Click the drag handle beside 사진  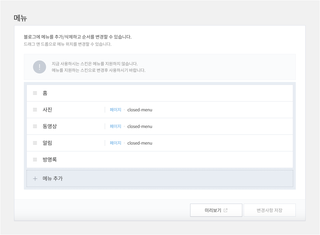(x=35, y=110)
